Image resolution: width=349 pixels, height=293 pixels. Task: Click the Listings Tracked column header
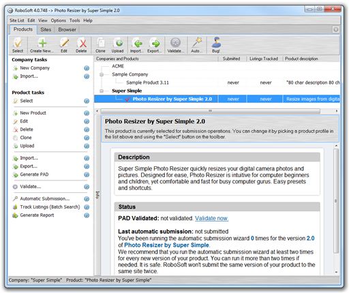tap(264, 59)
